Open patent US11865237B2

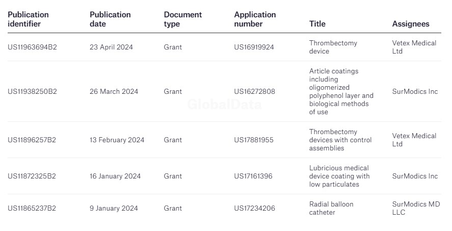click(x=32, y=208)
